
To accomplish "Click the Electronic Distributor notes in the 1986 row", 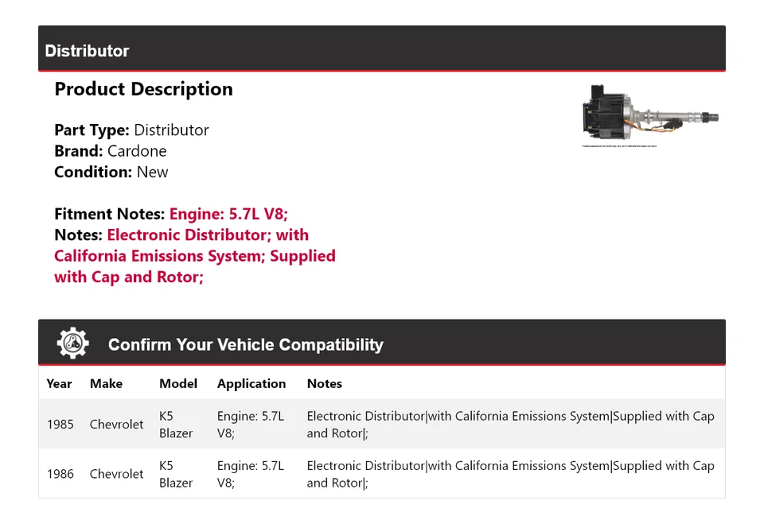I will click(511, 474).
